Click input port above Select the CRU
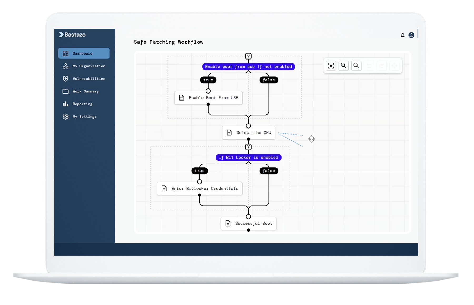The height and width of the screenshot is (305, 474). (x=248, y=126)
